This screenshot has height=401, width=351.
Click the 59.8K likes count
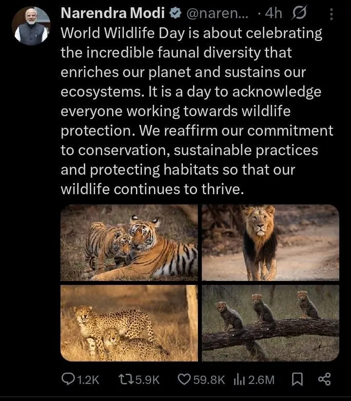209,380
